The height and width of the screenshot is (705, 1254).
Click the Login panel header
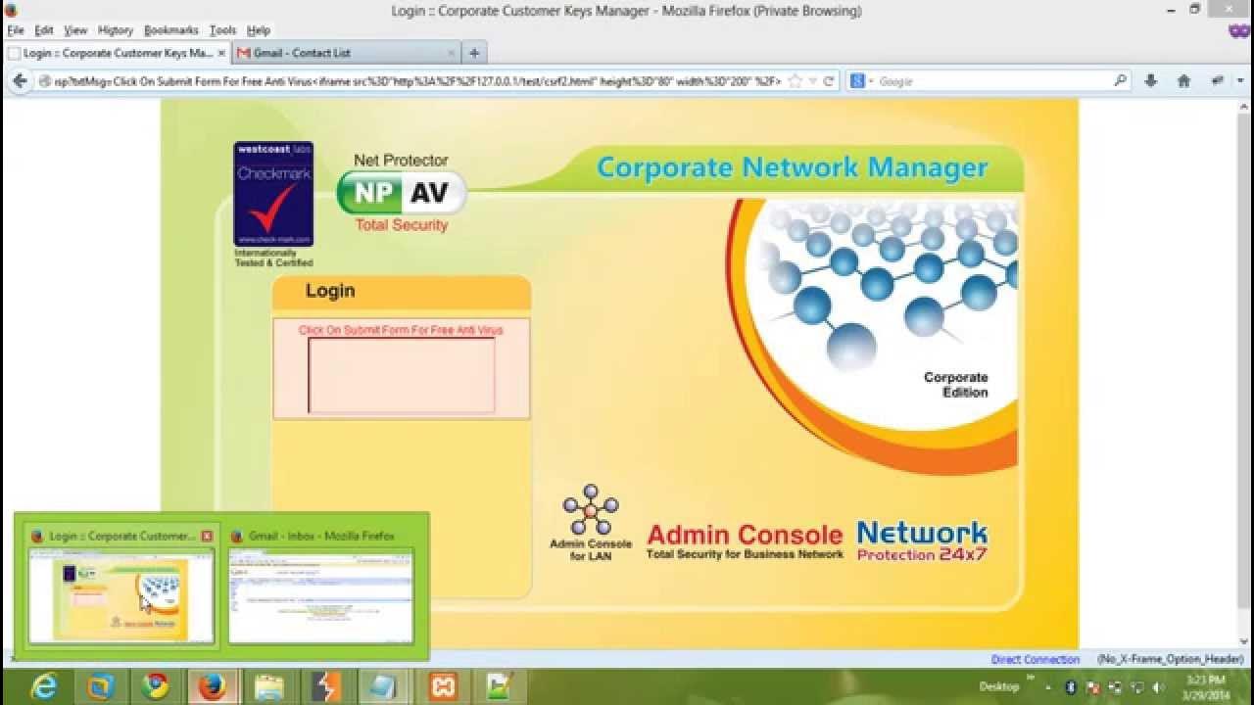(x=402, y=291)
